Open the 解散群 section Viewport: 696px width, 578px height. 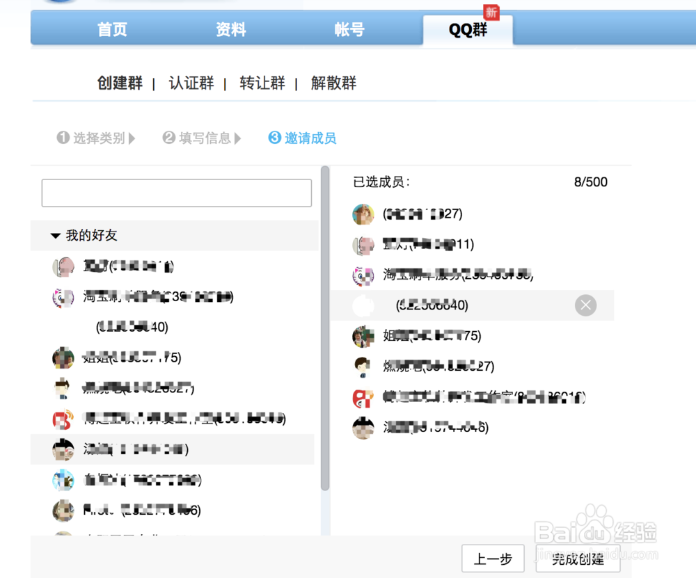[x=333, y=83]
